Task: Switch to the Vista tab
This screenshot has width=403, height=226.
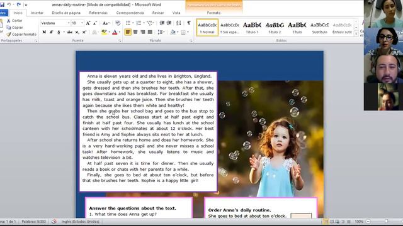Action: pyautogui.click(x=176, y=13)
